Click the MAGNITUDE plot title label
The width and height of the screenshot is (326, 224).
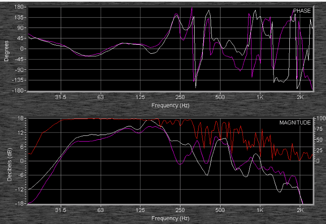[295, 123]
